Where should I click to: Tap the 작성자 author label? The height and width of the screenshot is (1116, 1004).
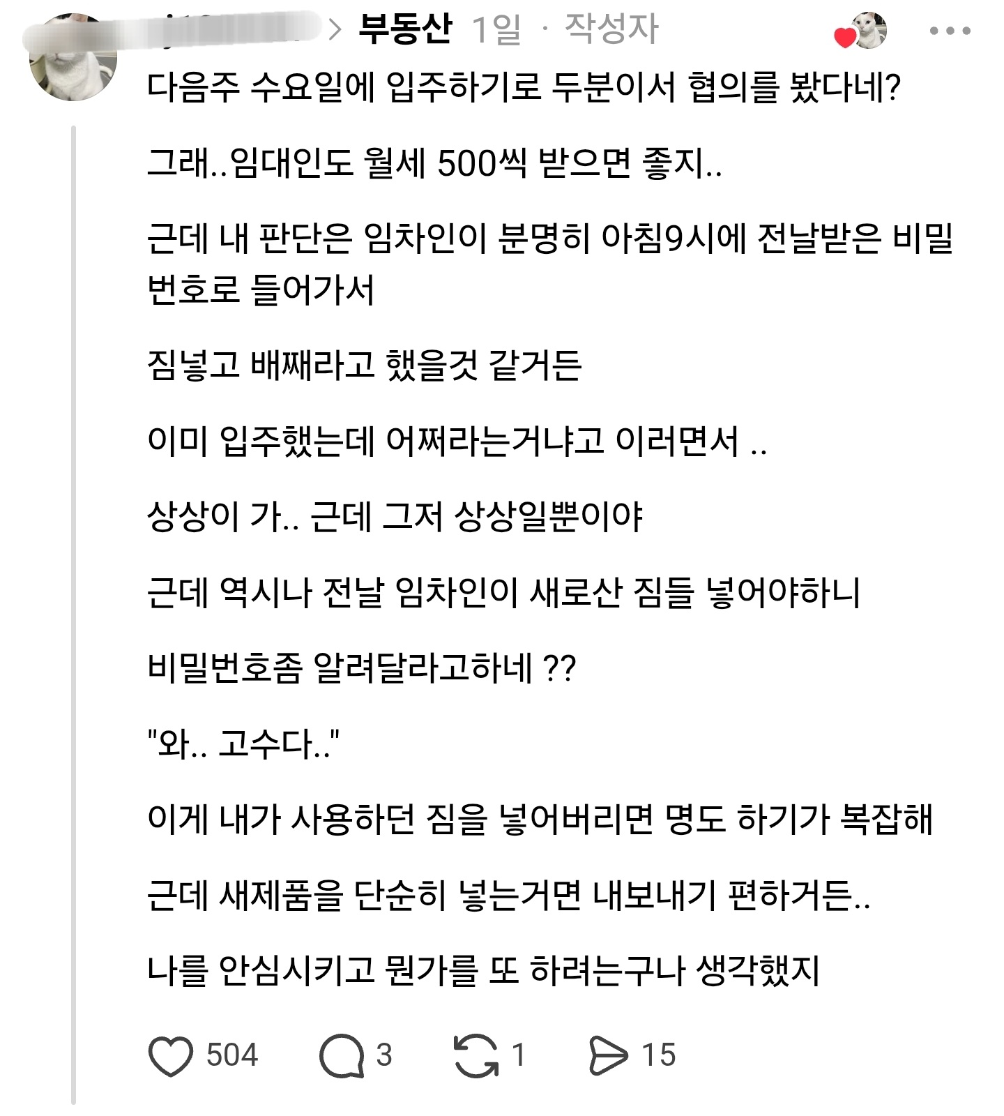[x=611, y=29]
